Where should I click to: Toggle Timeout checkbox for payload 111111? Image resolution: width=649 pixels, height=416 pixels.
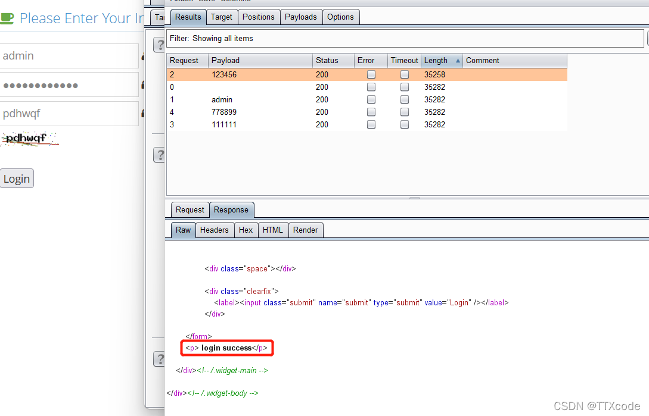(x=405, y=124)
